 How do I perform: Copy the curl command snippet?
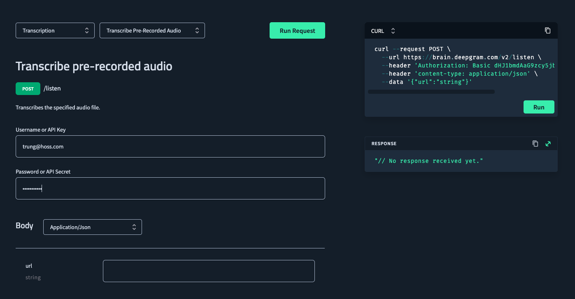pos(547,30)
